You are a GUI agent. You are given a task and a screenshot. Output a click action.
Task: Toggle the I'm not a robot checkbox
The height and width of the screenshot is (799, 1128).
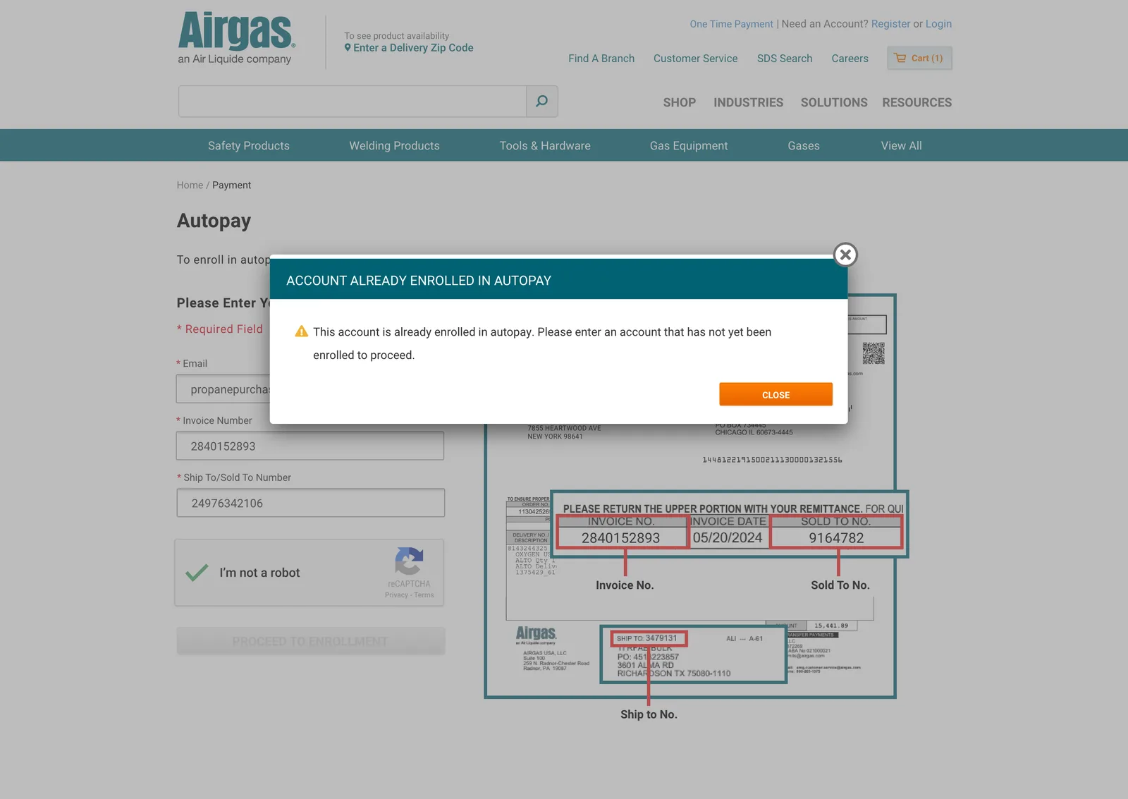(x=197, y=573)
